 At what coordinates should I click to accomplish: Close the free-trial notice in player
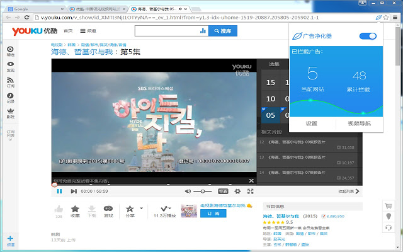(251, 181)
